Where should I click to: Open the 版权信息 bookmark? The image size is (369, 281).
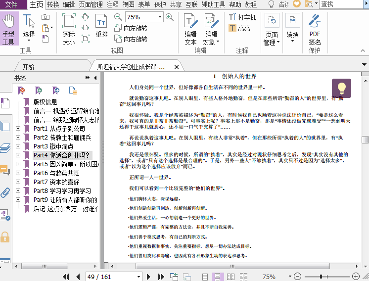click(45, 102)
